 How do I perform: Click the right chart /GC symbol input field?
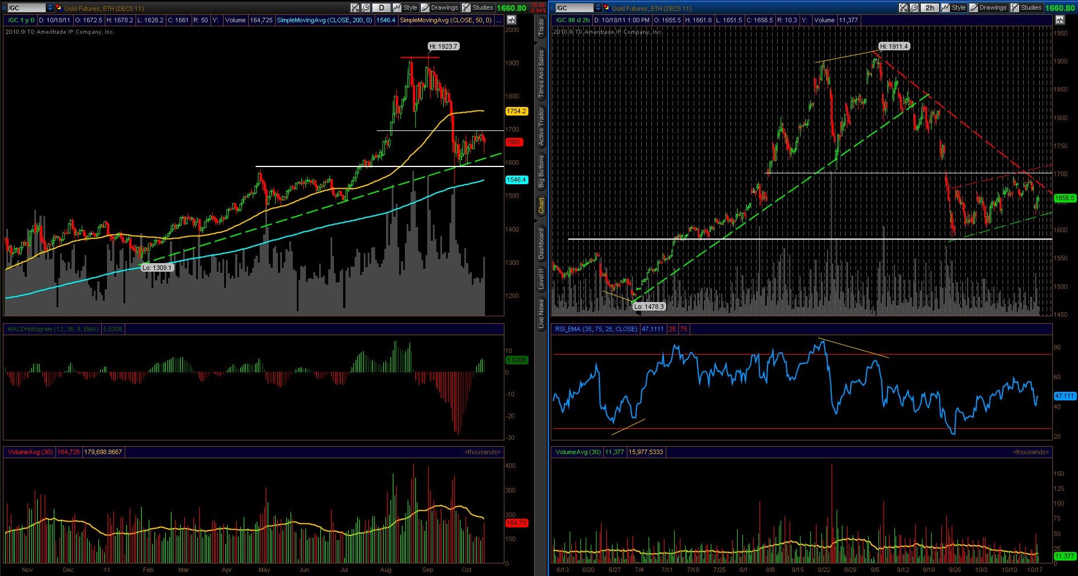point(574,8)
